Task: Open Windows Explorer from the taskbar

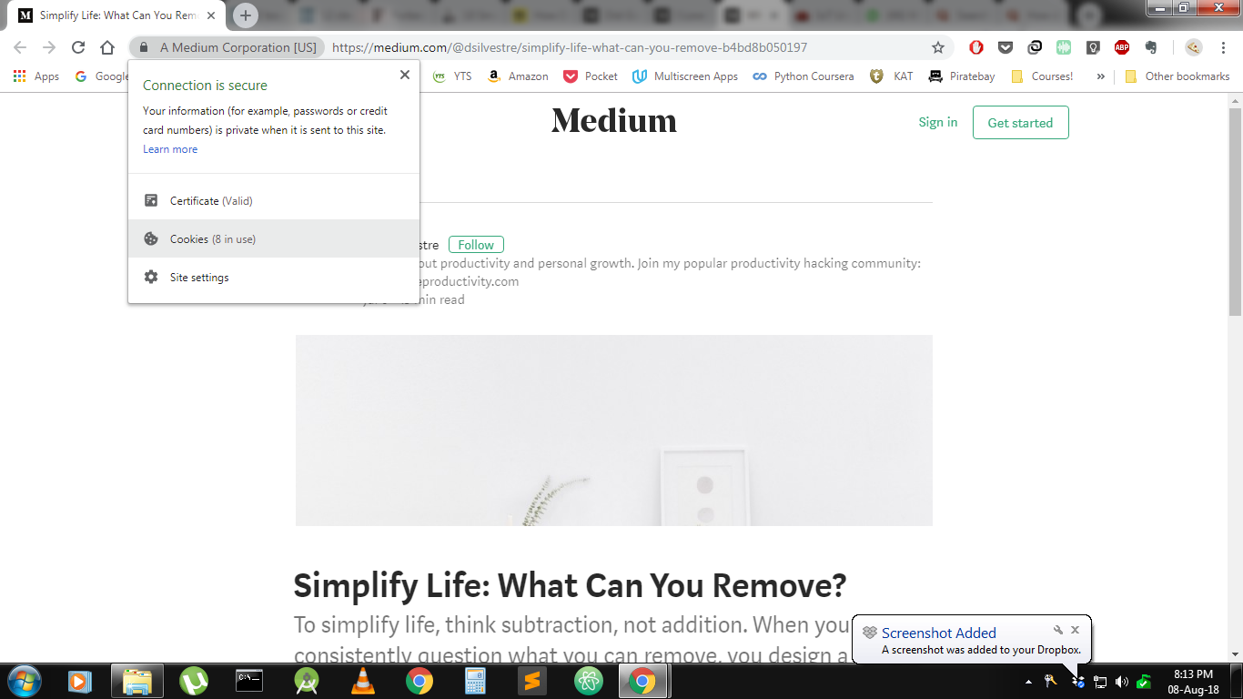Action: 136,681
